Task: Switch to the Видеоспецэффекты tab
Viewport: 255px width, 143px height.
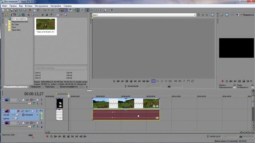Action: 69,87
